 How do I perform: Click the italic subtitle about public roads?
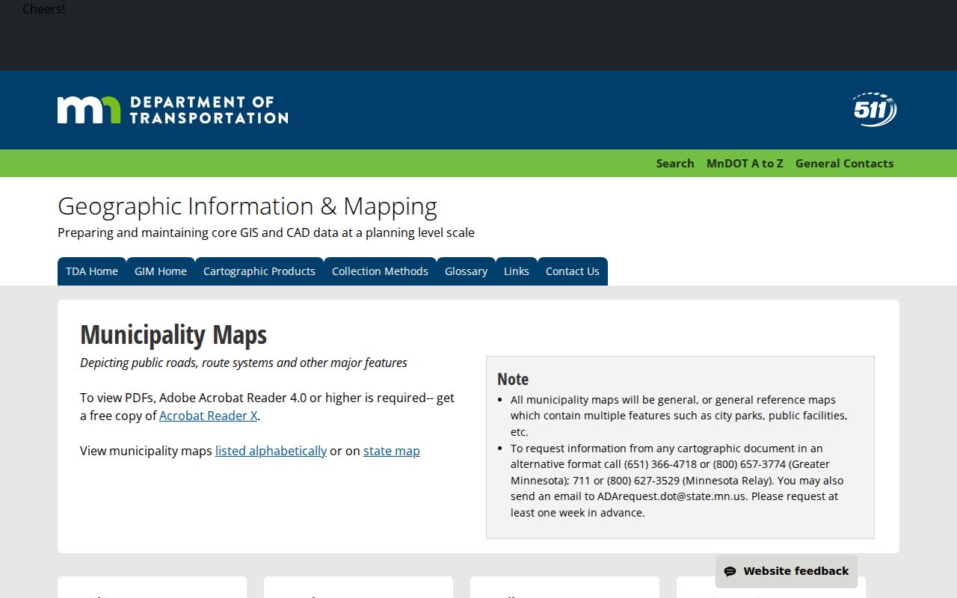pyautogui.click(x=244, y=363)
